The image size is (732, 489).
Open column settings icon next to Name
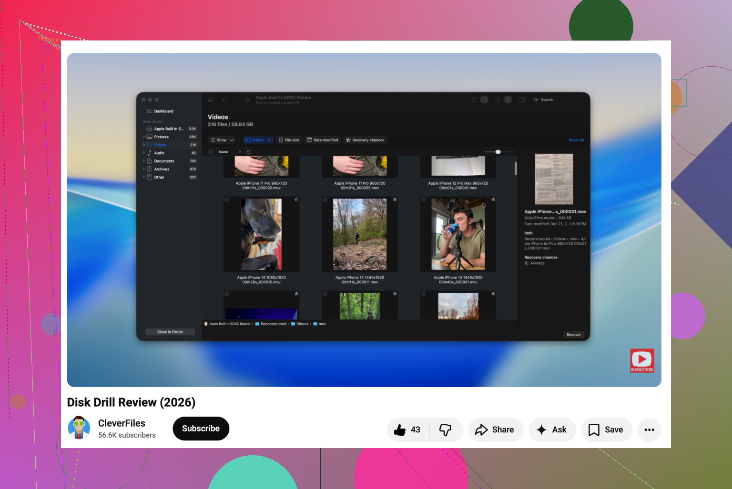248,152
